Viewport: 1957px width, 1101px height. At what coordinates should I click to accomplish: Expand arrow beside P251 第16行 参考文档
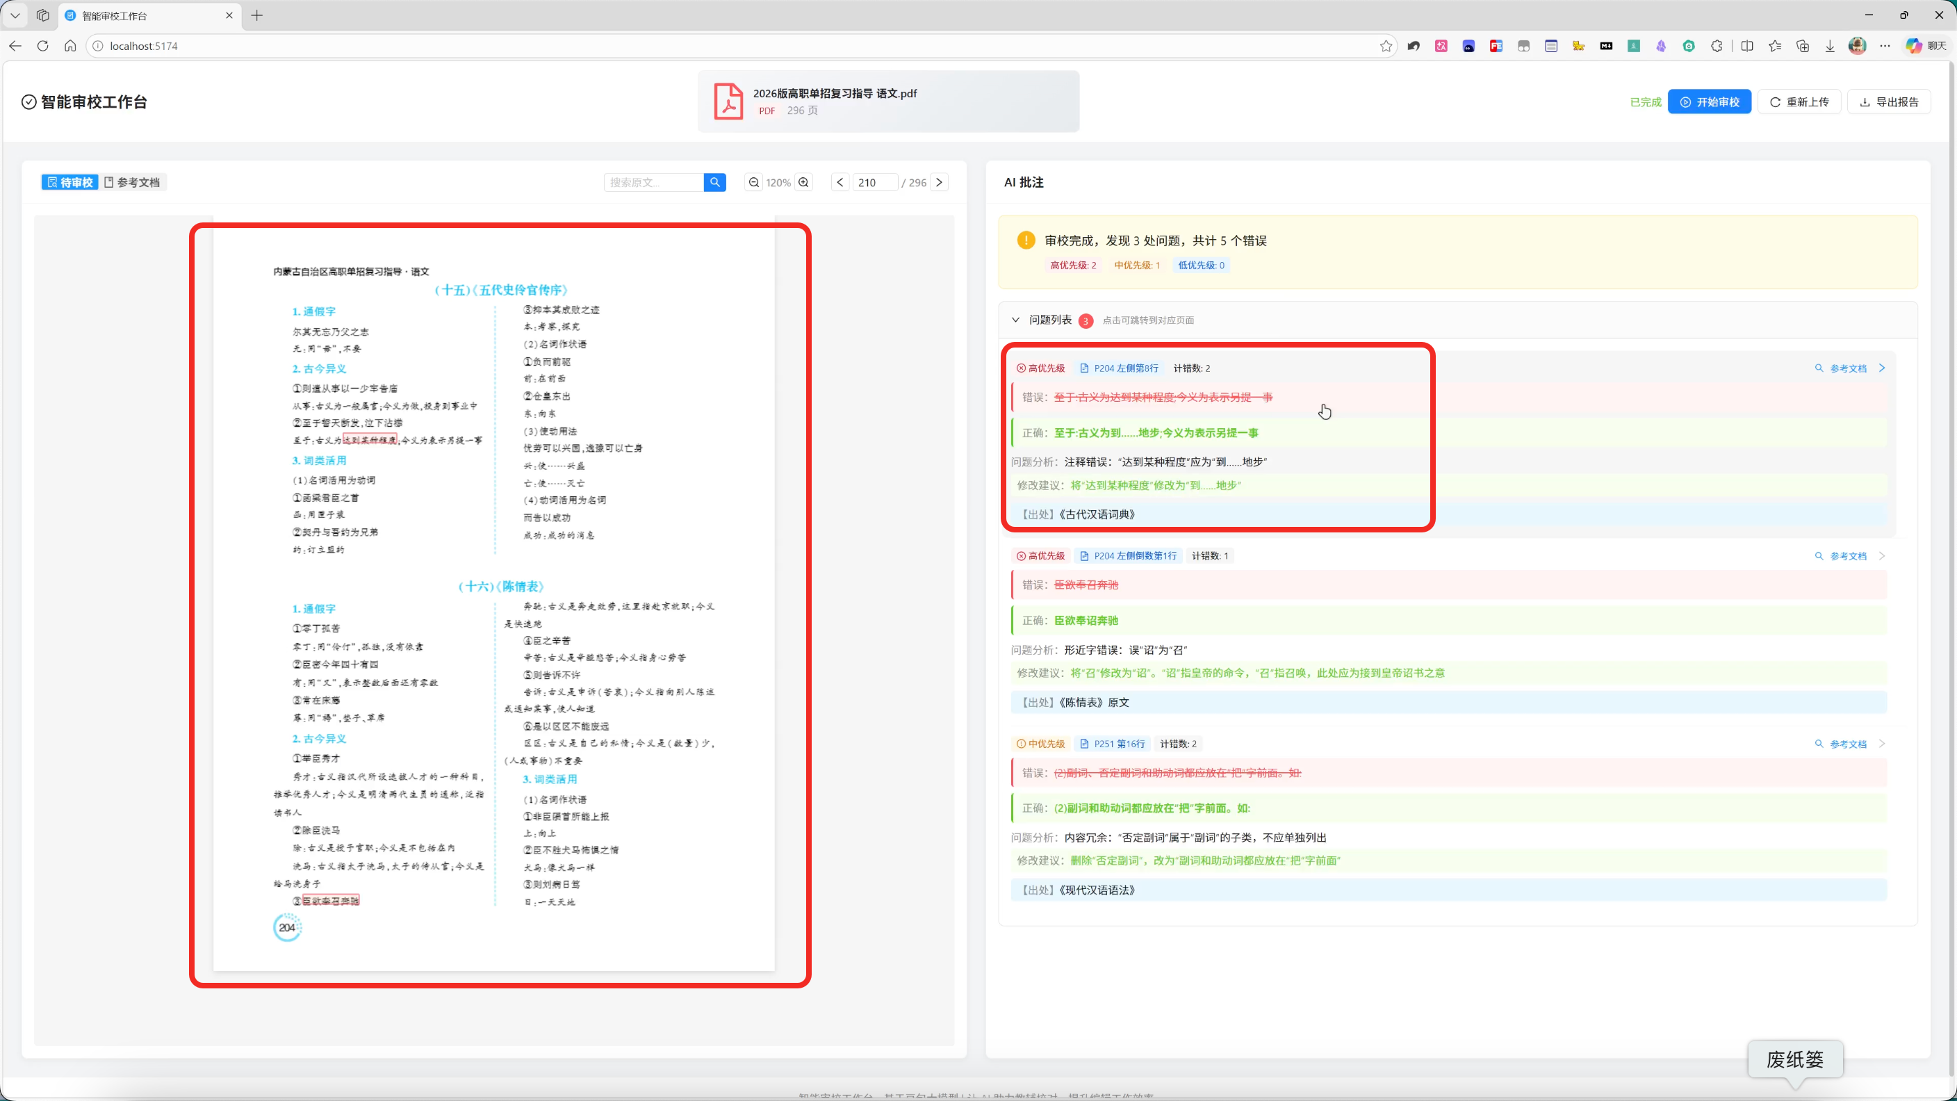click(1882, 743)
